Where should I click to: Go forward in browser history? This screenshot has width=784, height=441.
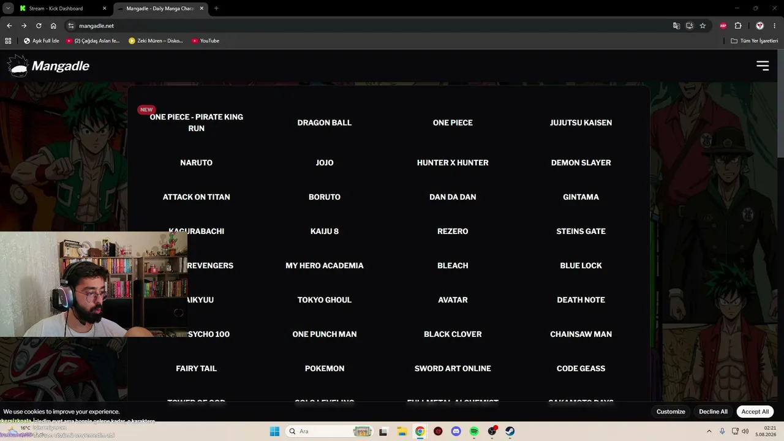tap(24, 26)
